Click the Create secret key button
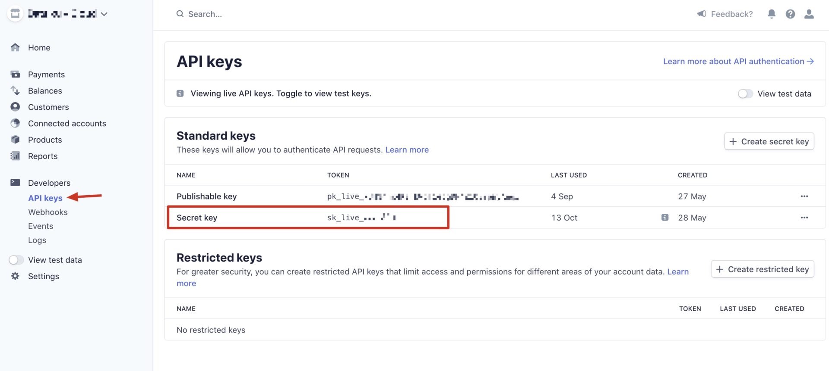This screenshot has width=829, height=371. [x=769, y=141]
